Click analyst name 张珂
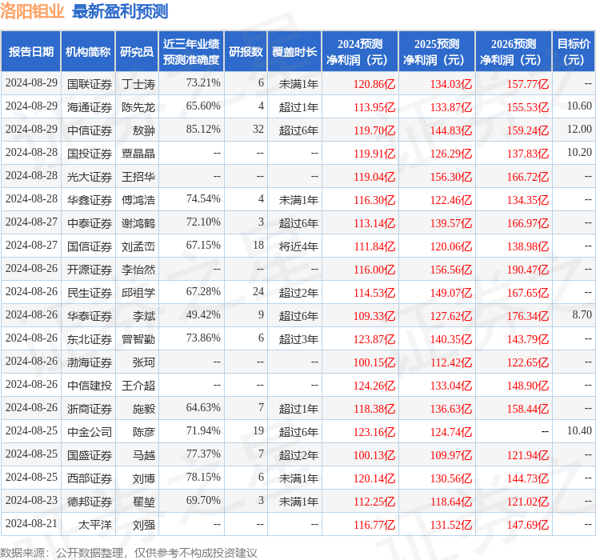The height and width of the screenshot is (560, 596). click(144, 362)
